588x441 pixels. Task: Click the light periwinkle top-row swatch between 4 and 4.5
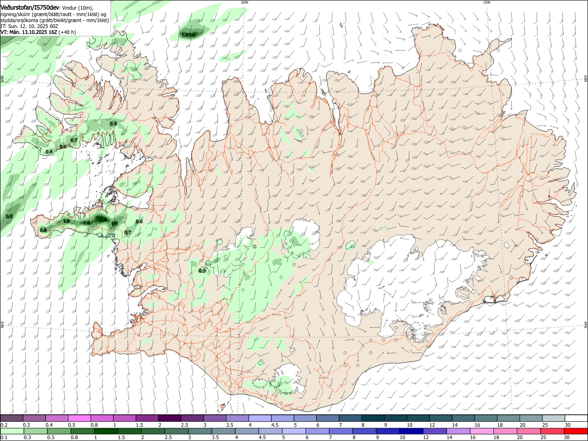click(259, 418)
